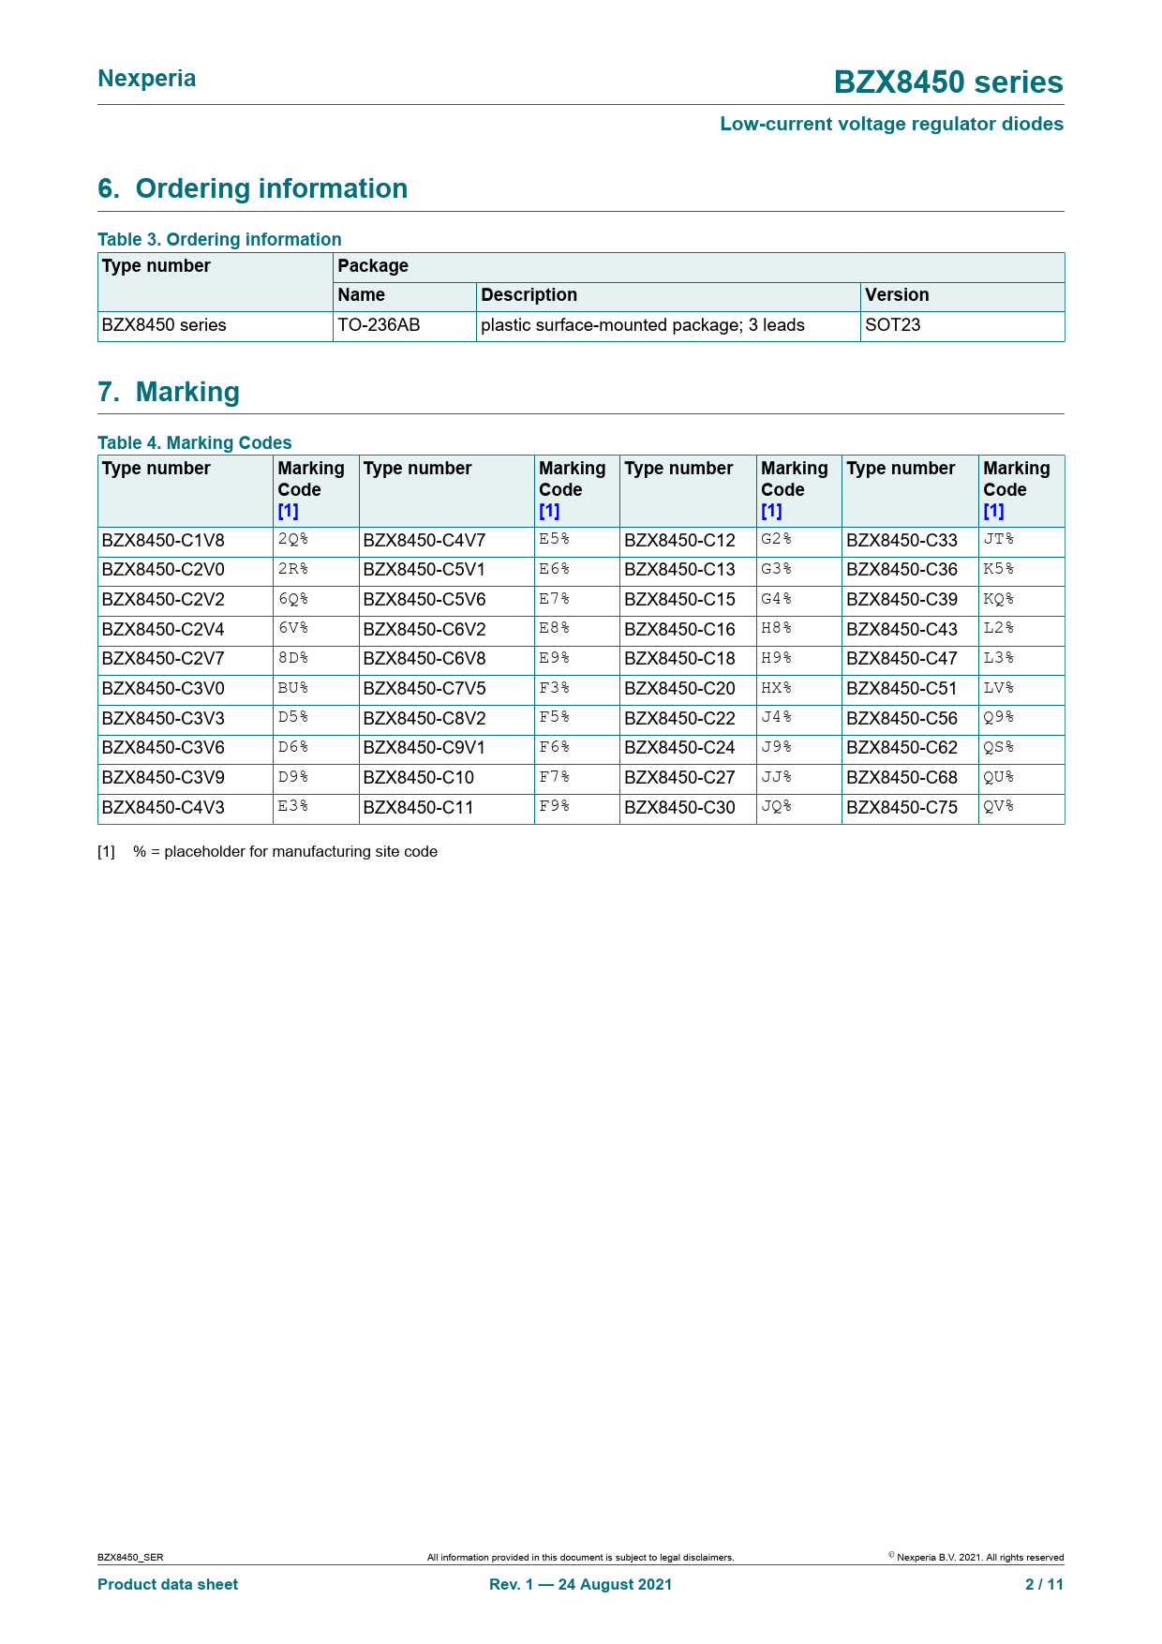This screenshot has width=1162, height=1644.
Task: Click the SOT23 version cell
Action: (x=892, y=325)
